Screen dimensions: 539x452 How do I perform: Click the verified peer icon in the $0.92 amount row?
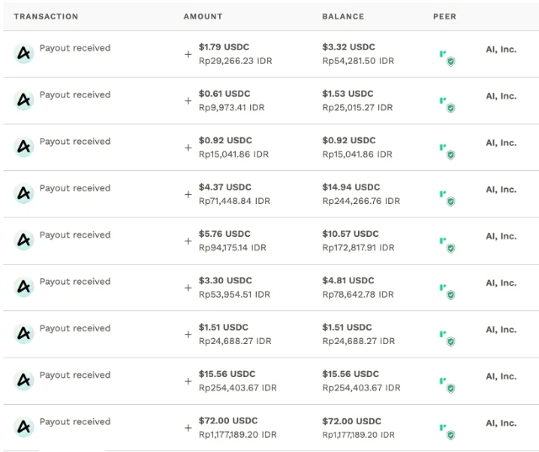(446, 150)
